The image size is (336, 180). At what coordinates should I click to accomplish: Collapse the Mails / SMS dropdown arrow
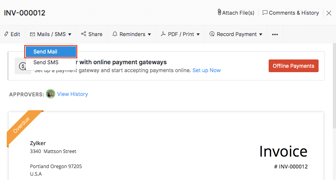pyautogui.click(x=70, y=34)
